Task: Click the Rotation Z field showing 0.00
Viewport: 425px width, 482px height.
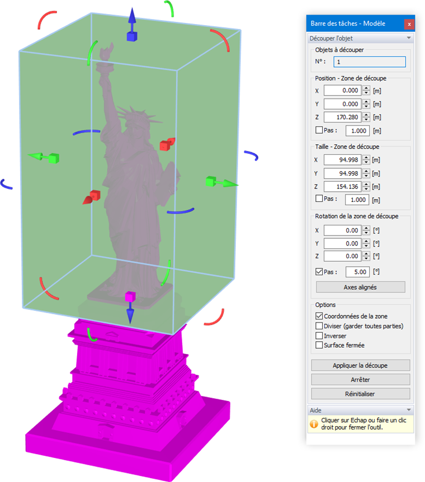Action: [x=342, y=256]
